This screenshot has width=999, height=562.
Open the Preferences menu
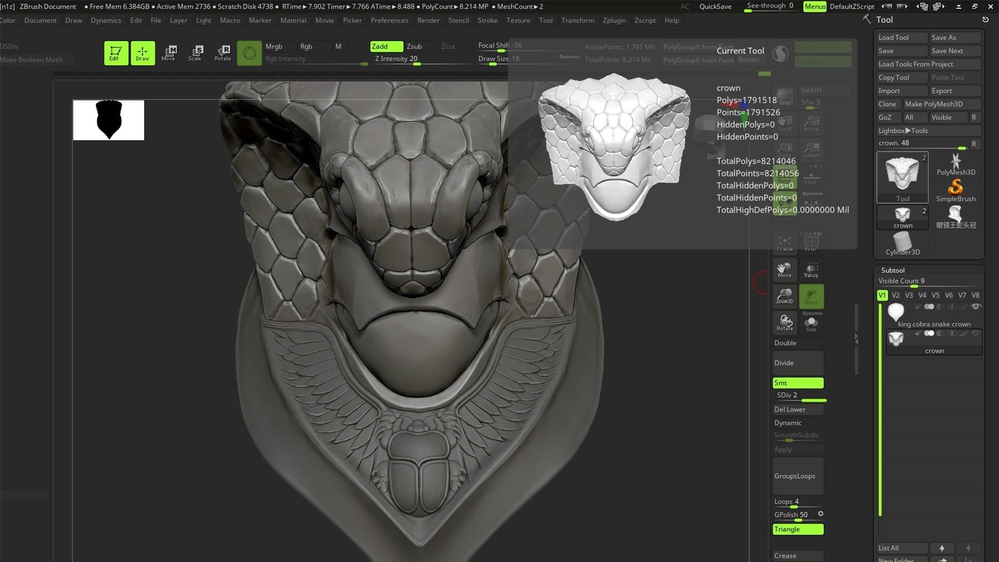pyautogui.click(x=389, y=20)
